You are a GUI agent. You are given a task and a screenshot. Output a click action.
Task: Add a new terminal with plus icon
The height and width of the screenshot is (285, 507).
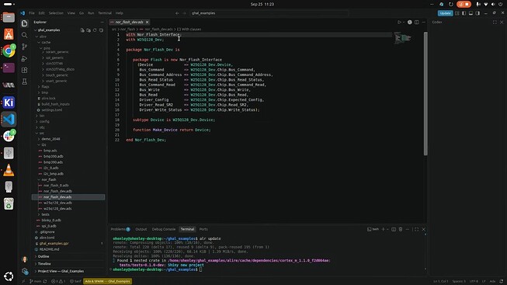click(x=383, y=229)
